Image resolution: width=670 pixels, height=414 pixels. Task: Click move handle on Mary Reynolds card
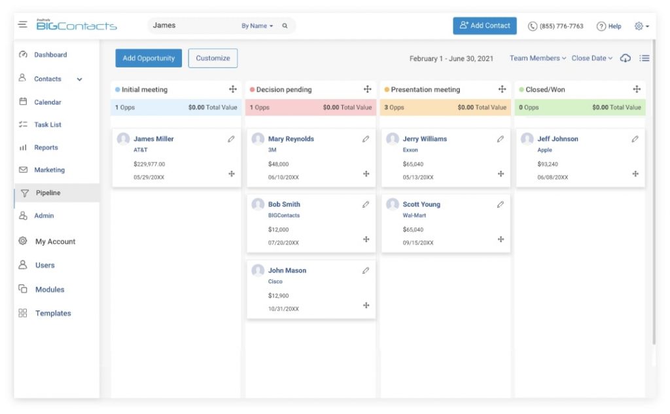366,174
